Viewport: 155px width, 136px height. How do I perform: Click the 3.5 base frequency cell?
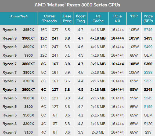pyautogui.click(x=67, y=30)
